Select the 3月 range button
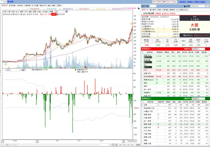This screenshot has height=147, width=210. coord(120,145)
